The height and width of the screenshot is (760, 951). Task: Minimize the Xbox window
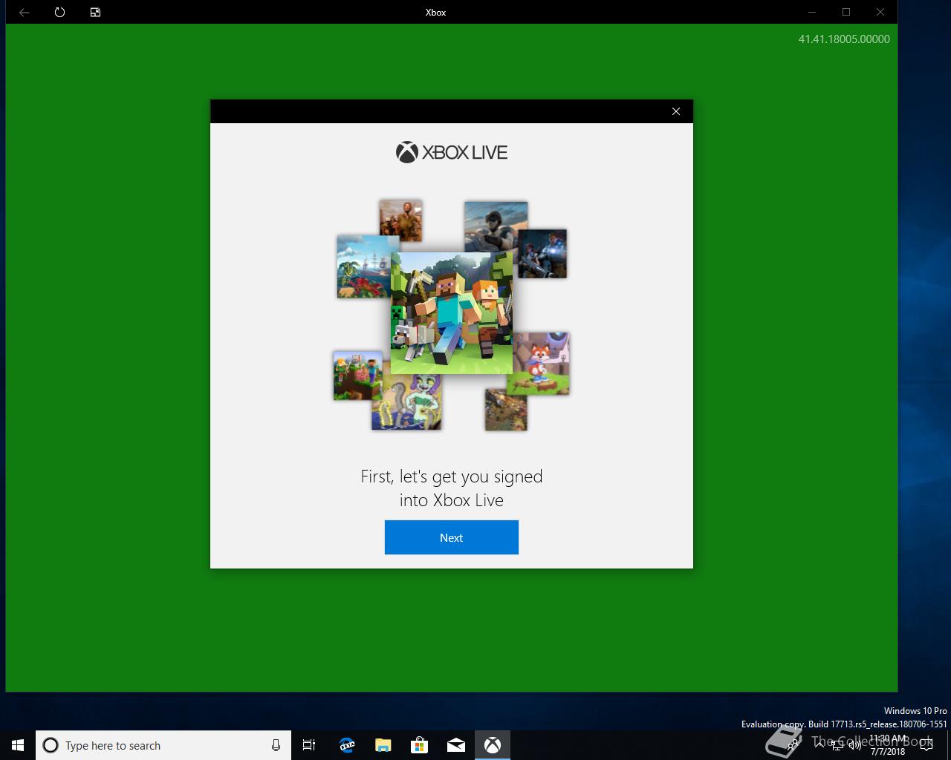tap(812, 12)
